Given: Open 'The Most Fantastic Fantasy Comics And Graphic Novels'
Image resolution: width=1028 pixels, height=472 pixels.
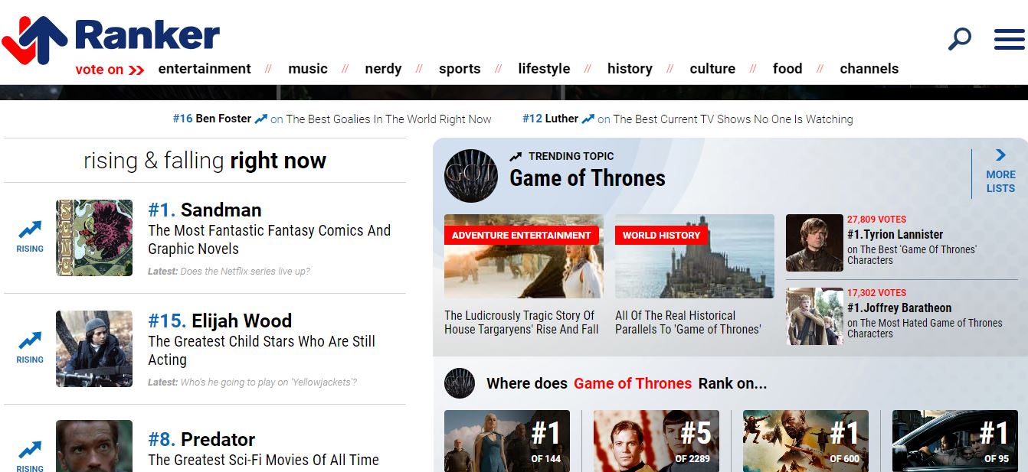Looking at the screenshot, I should click(x=269, y=239).
